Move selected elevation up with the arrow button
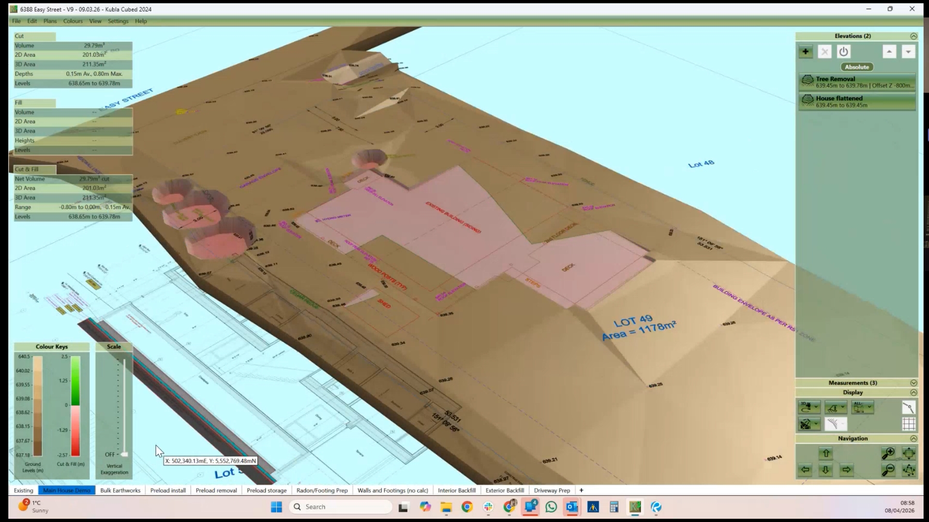This screenshot has width=929, height=522. click(x=889, y=51)
